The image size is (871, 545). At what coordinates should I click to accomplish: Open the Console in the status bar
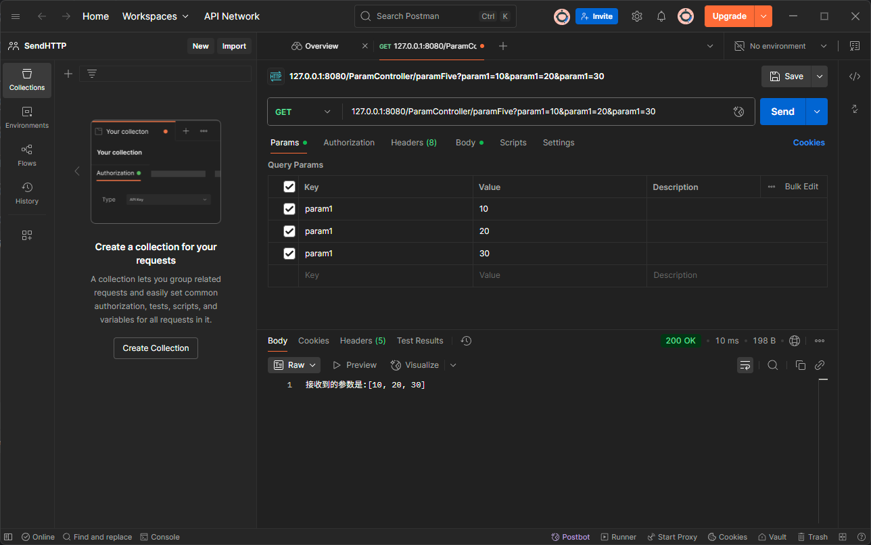160,537
